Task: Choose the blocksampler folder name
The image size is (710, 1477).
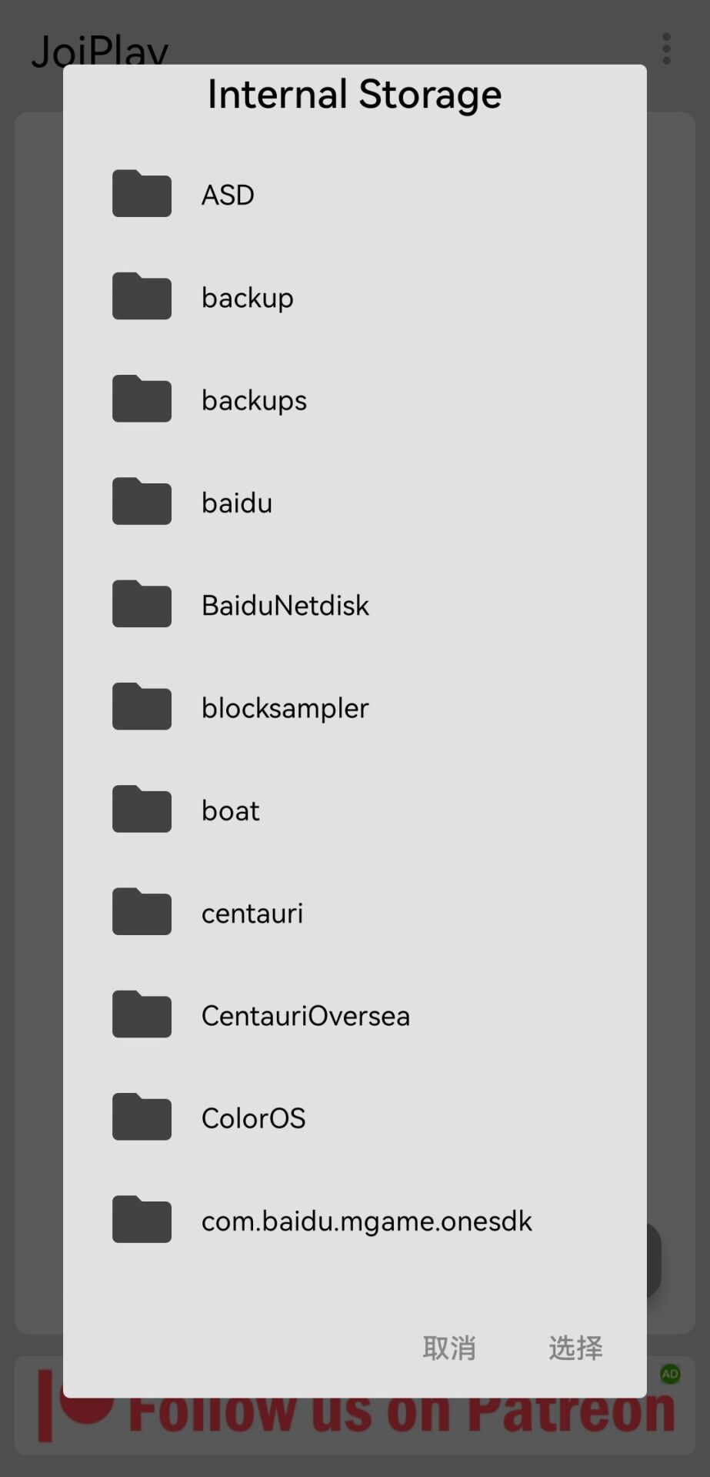Action: [x=285, y=708]
